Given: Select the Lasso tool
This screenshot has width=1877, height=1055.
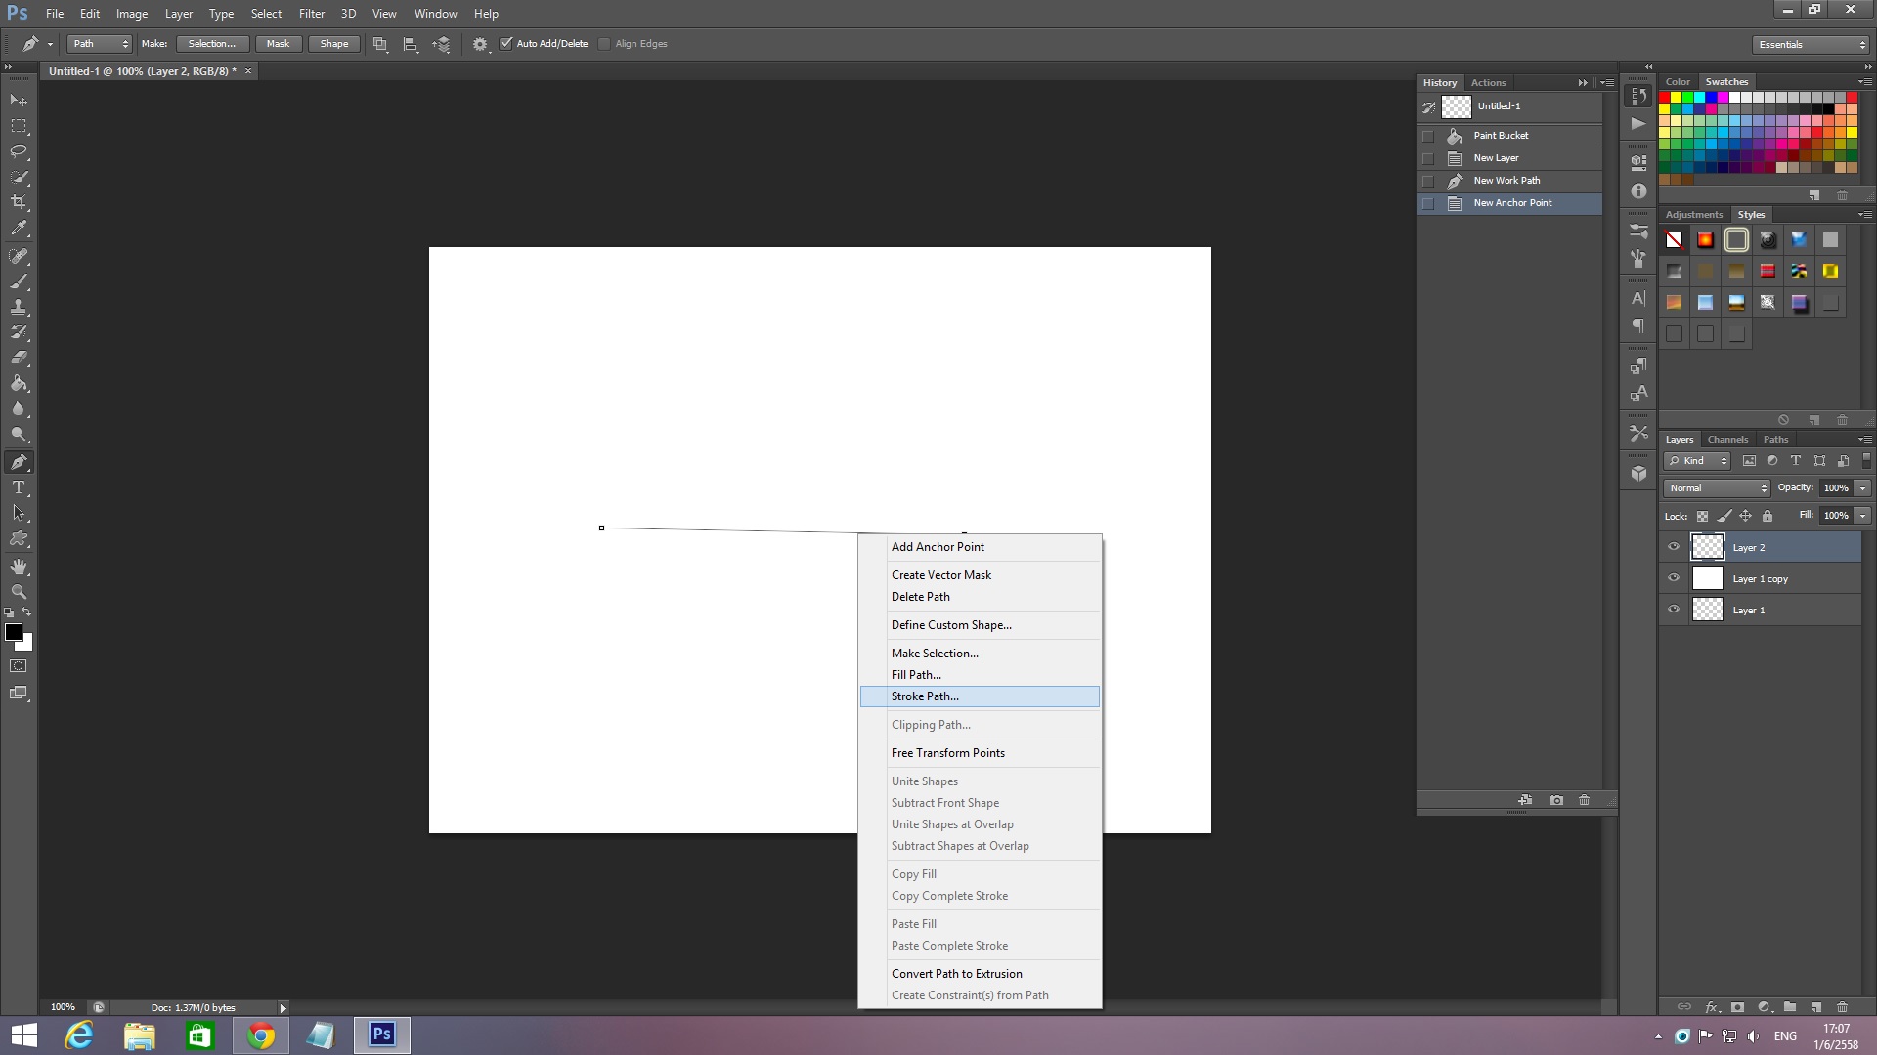Looking at the screenshot, I should (x=19, y=151).
